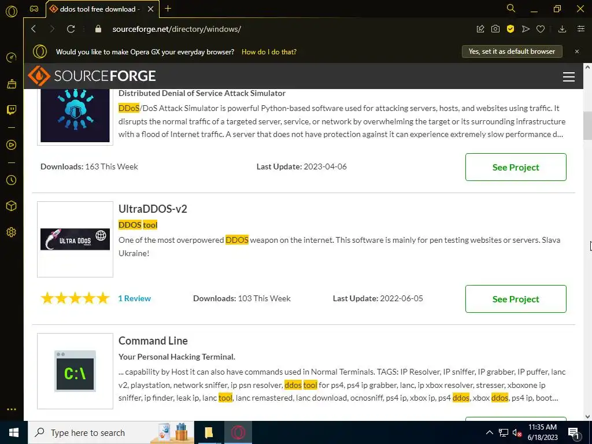Click the address bar URL field
The height and width of the screenshot is (444, 592).
(177, 29)
